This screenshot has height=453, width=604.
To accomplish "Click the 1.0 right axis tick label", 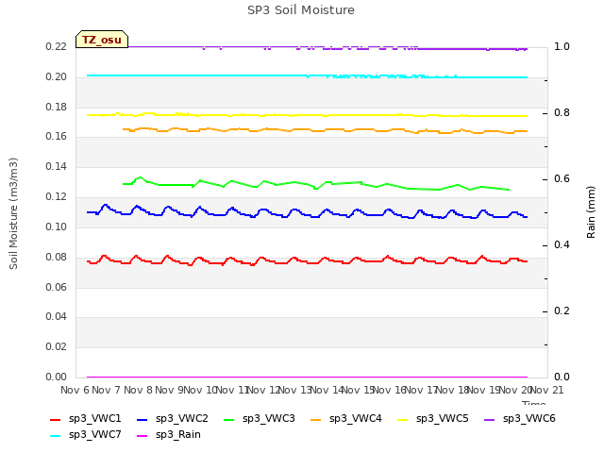I will (562, 46).
